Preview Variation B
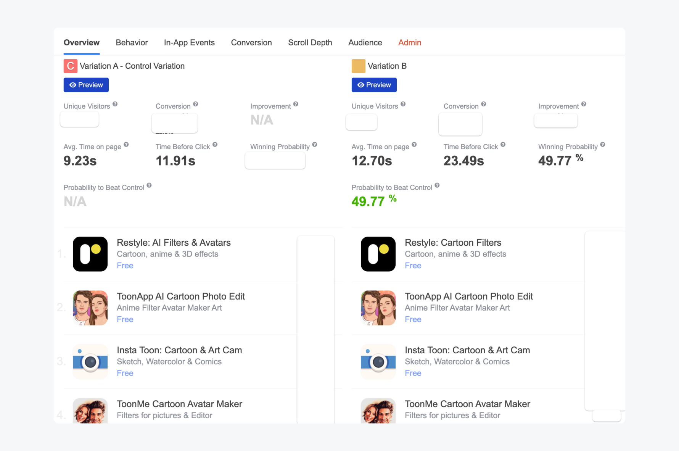The width and height of the screenshot is (679, 451). click(374, 85)
